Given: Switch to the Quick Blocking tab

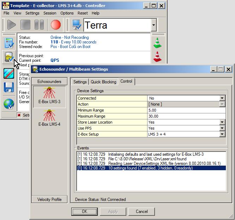Looking at the screenshot, I should (x=103, y=82).
